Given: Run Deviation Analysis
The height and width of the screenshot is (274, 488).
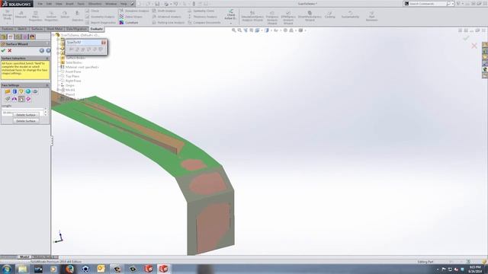Looking at the screenshot, I should click(134, 11).
